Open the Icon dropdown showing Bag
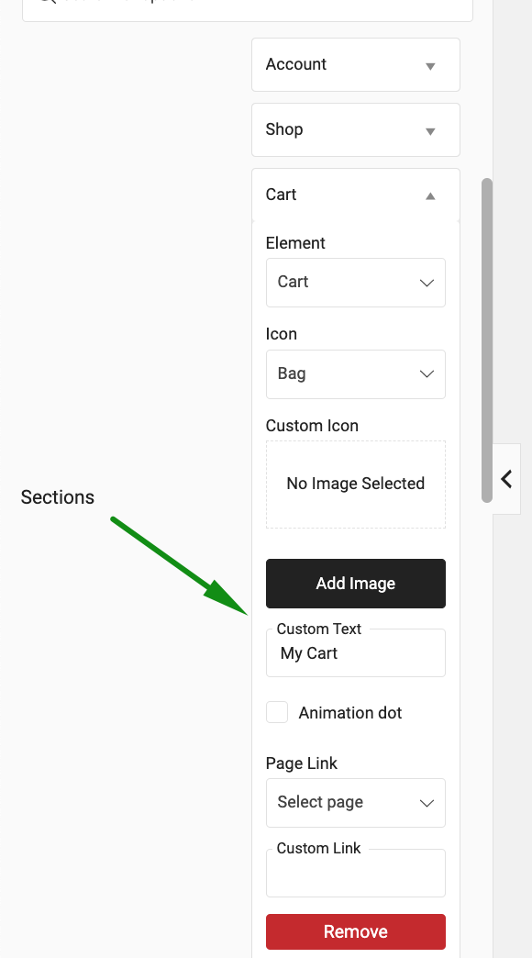The height and width of the screenshot is (958, 532). (x=356, y=373)
